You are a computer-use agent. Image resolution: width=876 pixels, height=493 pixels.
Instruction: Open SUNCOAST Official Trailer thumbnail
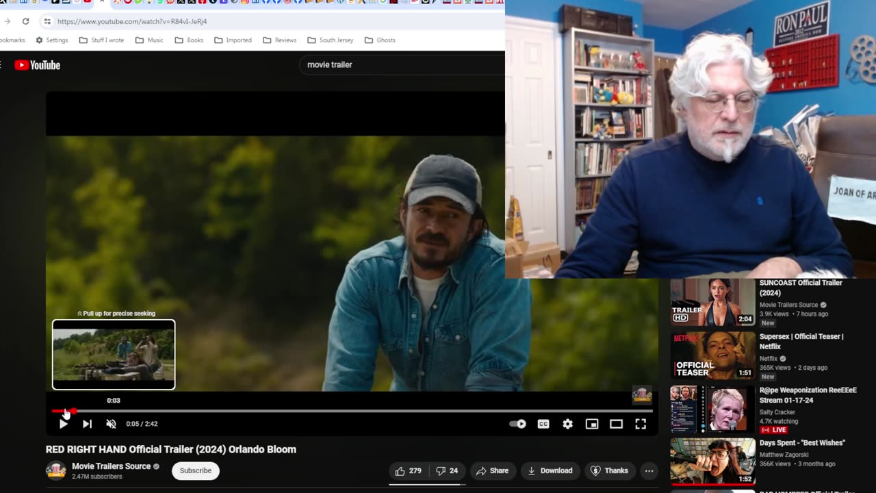tap(712, 302)
